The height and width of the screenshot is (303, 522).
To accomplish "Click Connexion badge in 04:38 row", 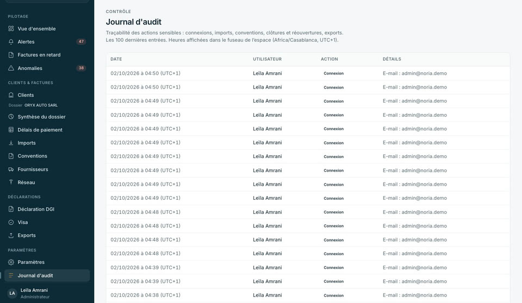I will [333, 295].
